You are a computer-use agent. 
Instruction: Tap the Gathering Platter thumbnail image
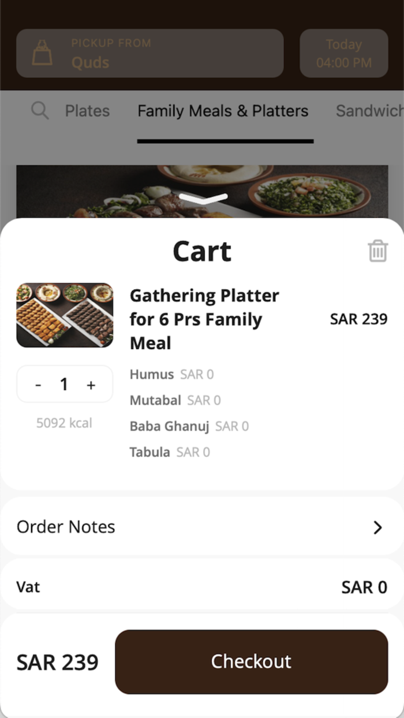65,315
